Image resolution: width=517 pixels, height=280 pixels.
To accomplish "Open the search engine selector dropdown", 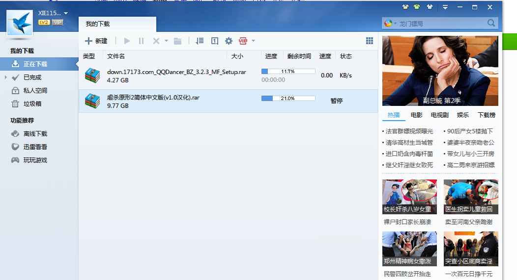I will point(395,24).
